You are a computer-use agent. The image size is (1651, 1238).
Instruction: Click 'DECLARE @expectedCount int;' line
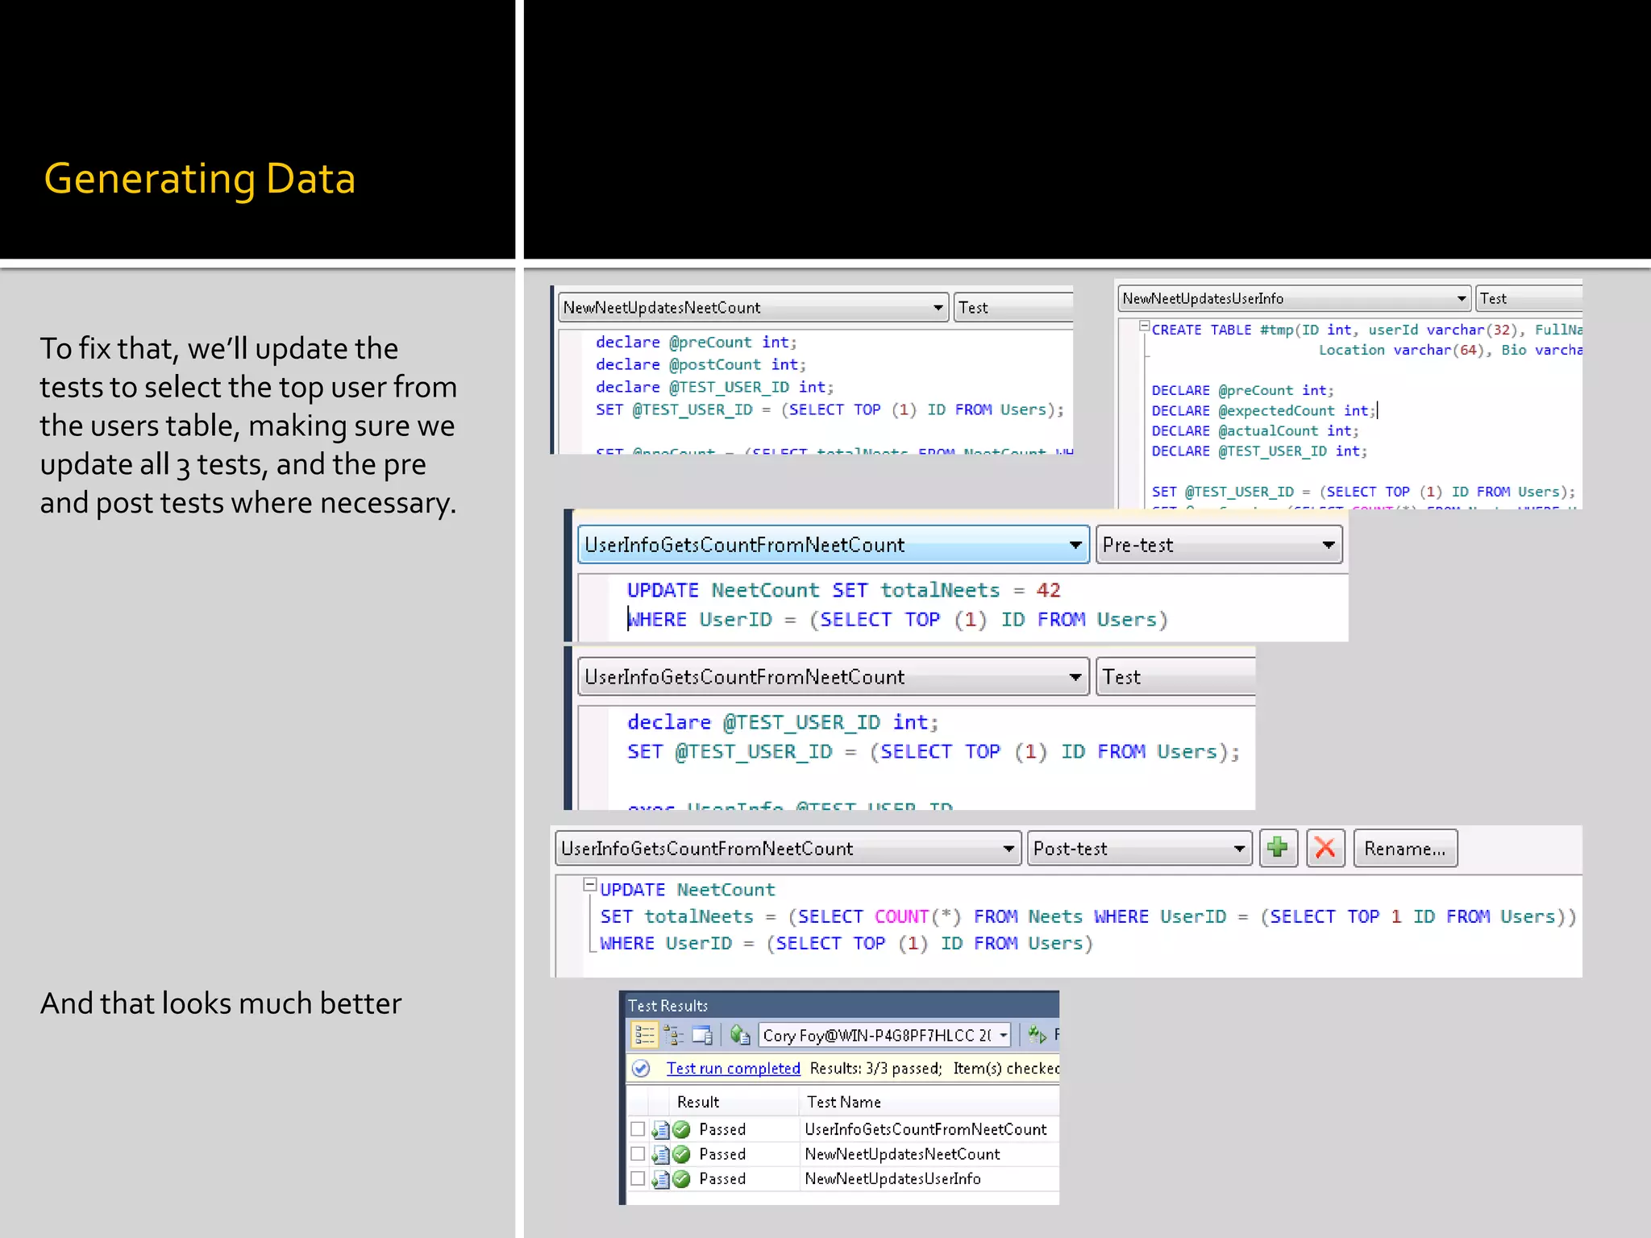pyautogui.click(x=1263, y=411)
